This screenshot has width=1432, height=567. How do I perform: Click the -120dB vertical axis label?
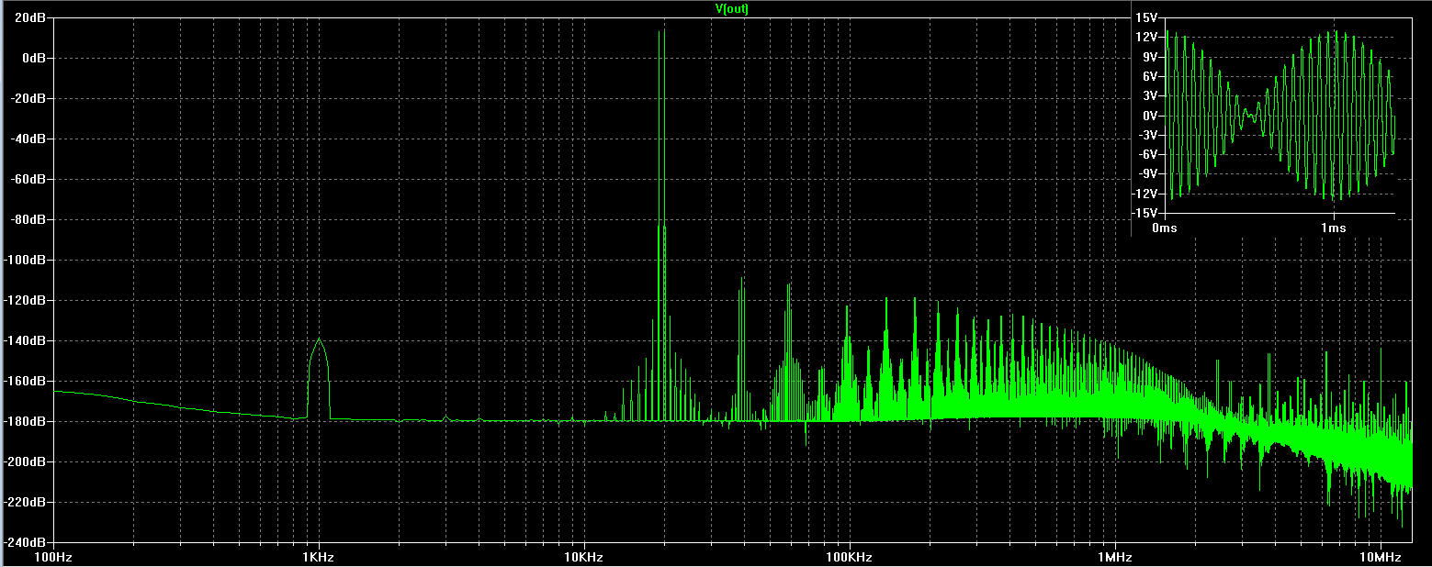[27, 300]
